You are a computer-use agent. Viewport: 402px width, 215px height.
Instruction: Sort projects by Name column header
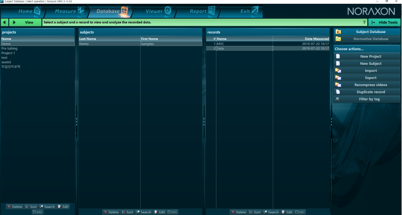[38, 39]
